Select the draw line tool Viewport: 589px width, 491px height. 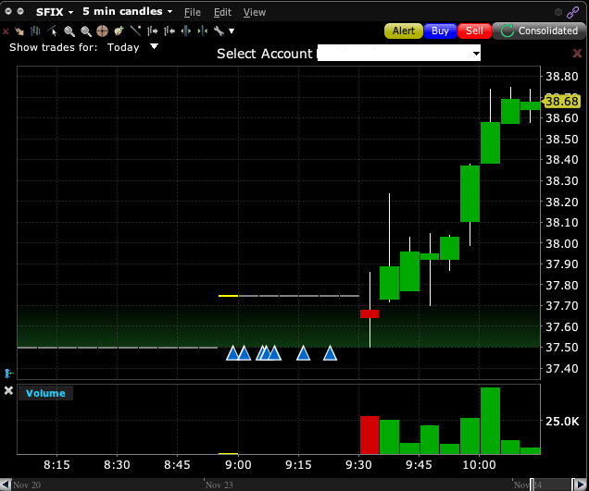[135, 31]
